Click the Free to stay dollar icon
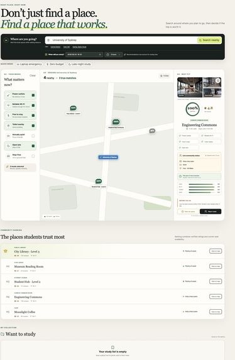Image resolution: width=235 pixels, height=360 pixels. click(x=8, y=116)
